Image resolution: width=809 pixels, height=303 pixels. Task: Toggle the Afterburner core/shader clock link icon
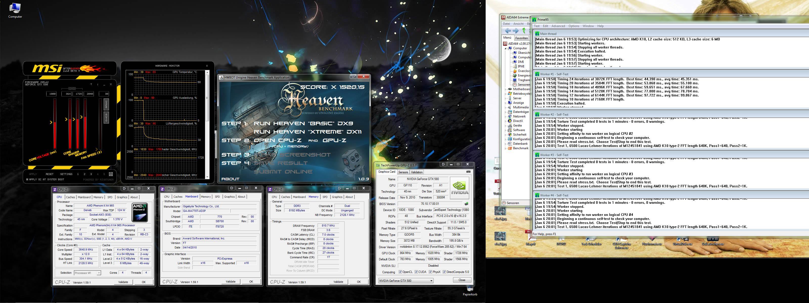coord(72,88)
